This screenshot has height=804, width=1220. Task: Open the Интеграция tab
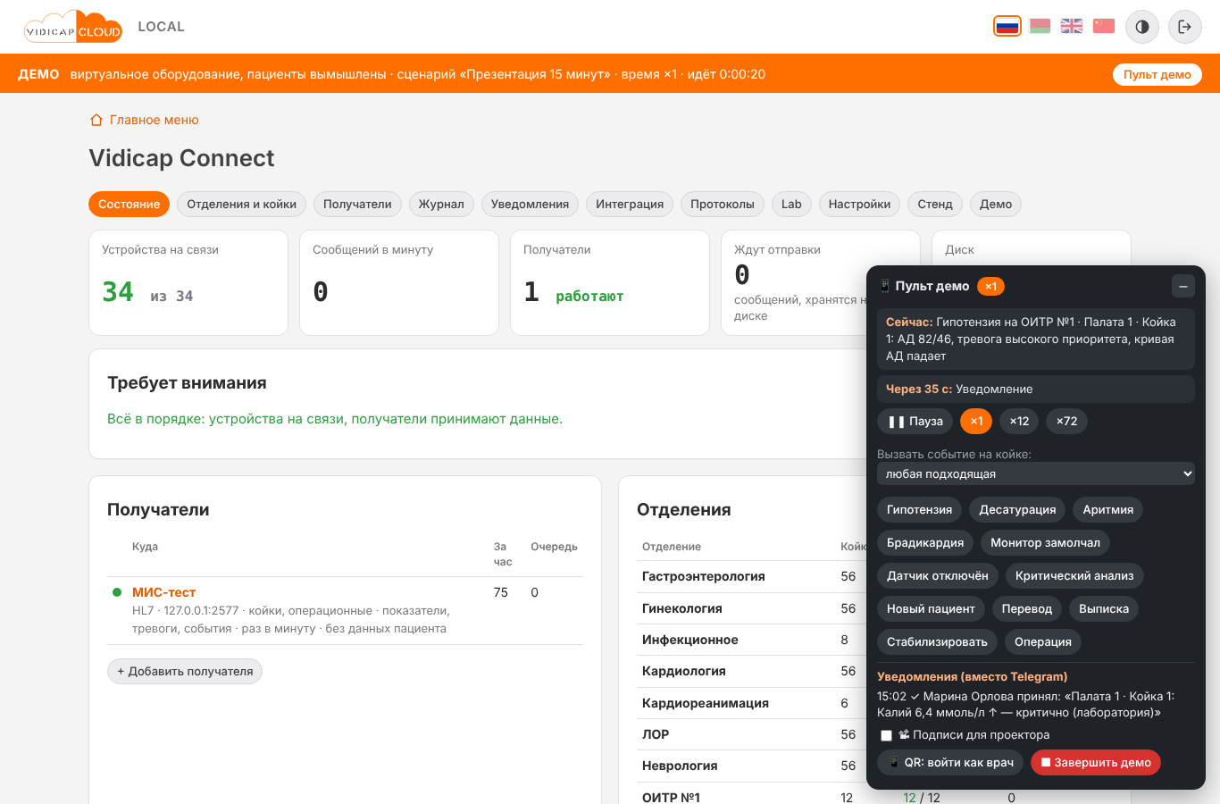[630, 204]
